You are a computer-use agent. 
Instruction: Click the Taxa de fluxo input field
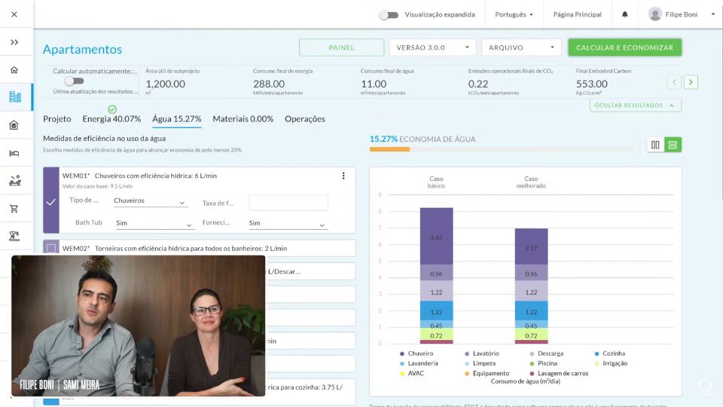pyautogui.click(x=288, y=203)
